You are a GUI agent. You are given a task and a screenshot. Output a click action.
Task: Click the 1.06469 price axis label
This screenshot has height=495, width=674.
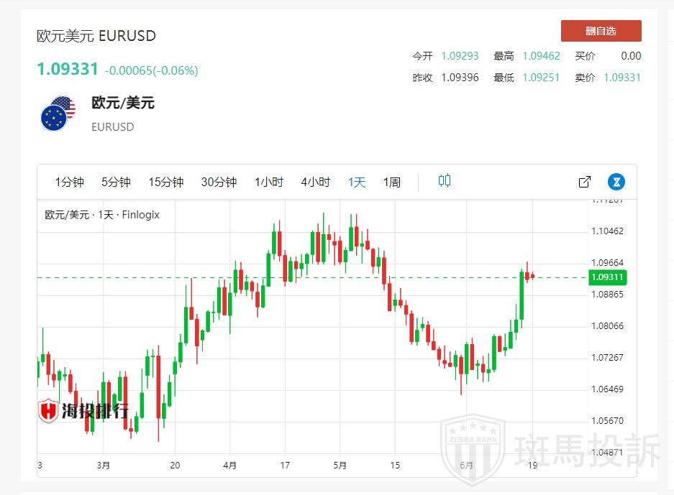[607, 389]
